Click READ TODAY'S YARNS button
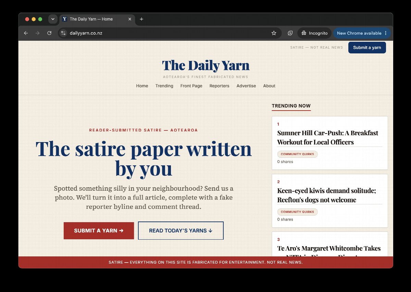The image size is (411, 292). (180, 230)
